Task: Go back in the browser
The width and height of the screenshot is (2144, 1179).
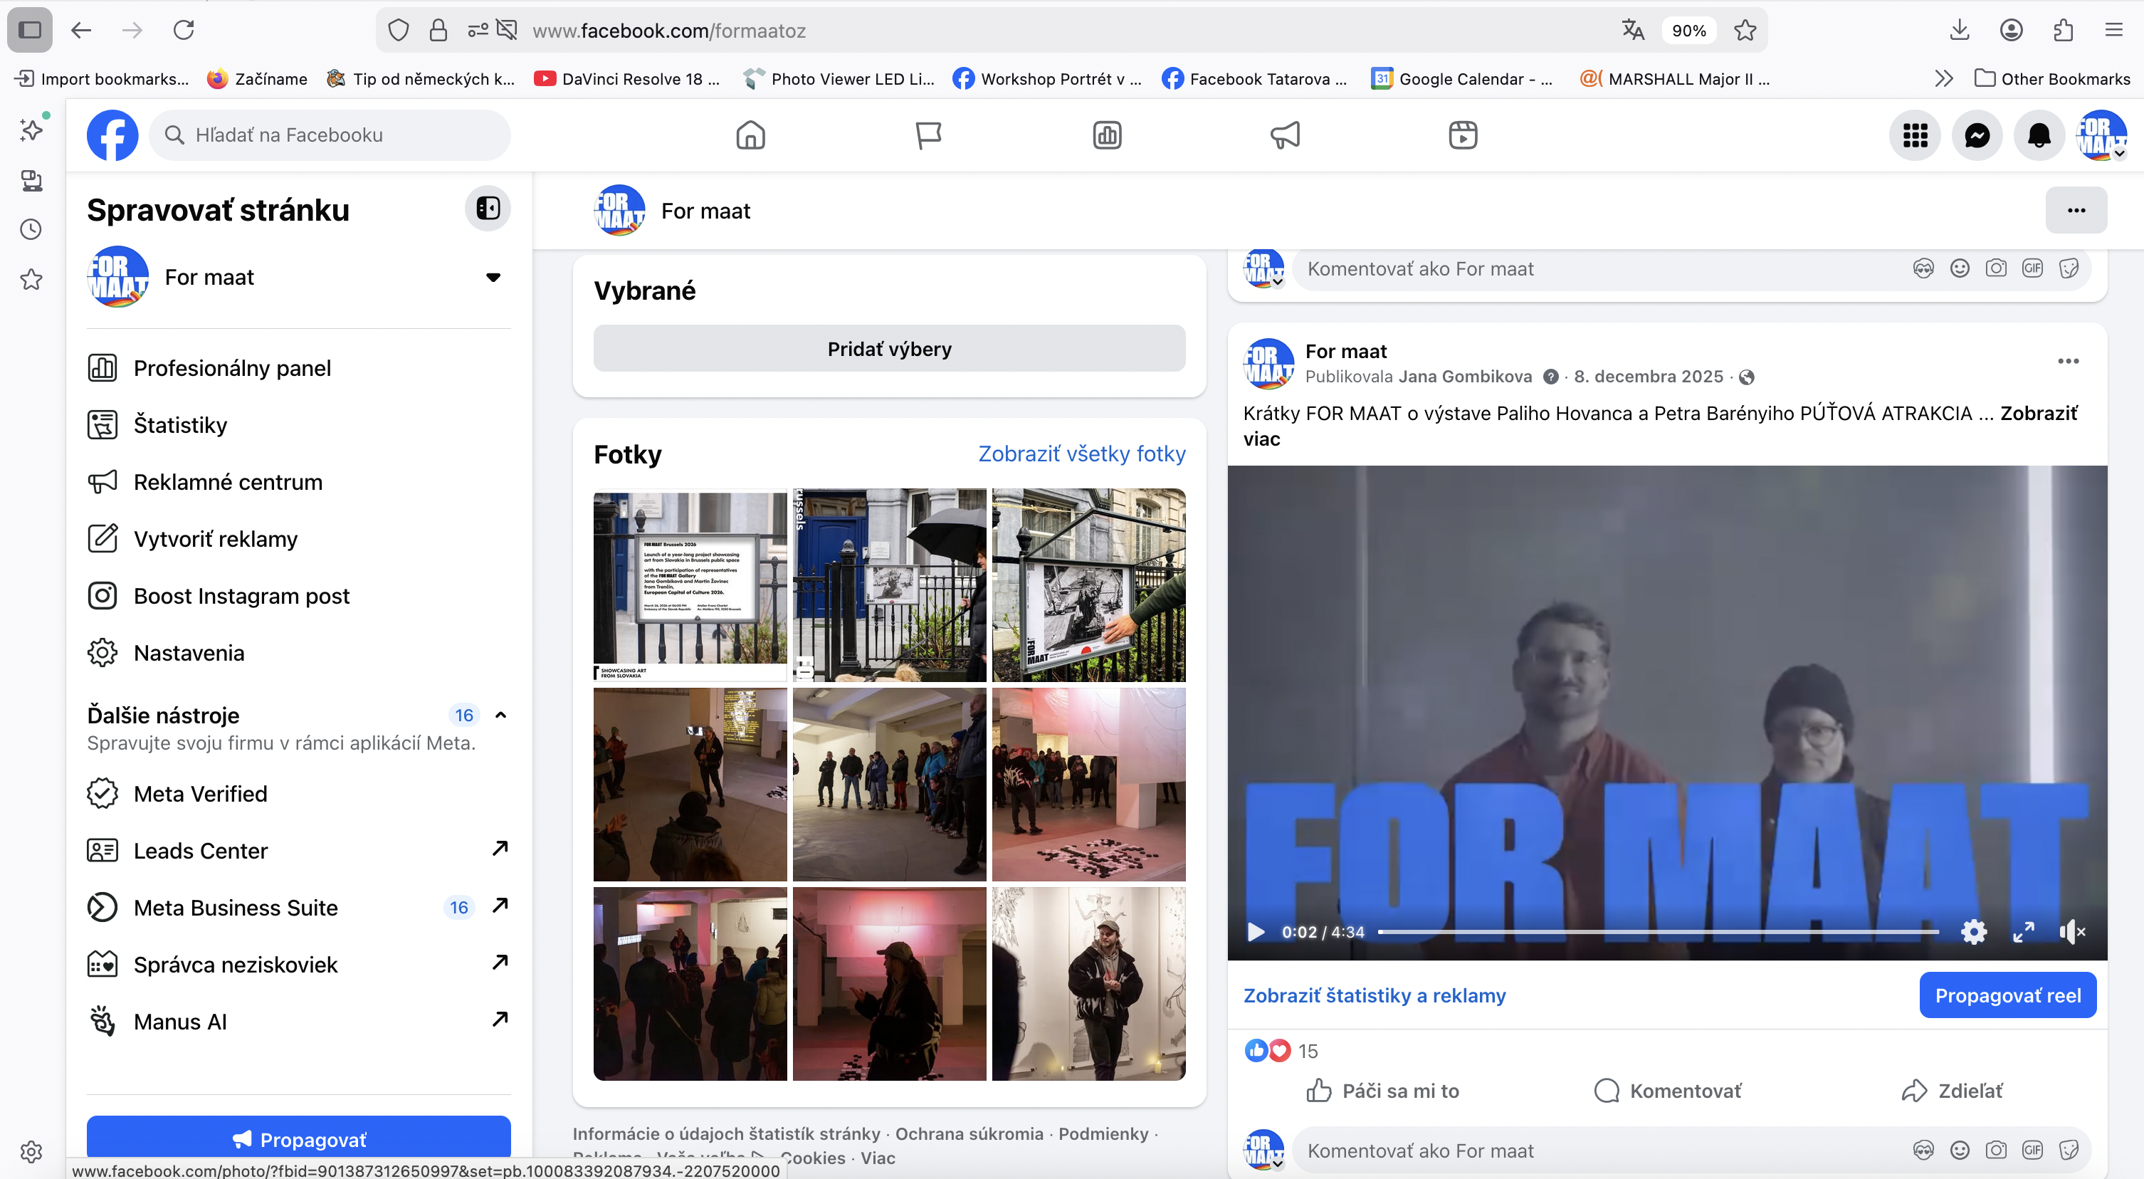Action: (80, 31)
